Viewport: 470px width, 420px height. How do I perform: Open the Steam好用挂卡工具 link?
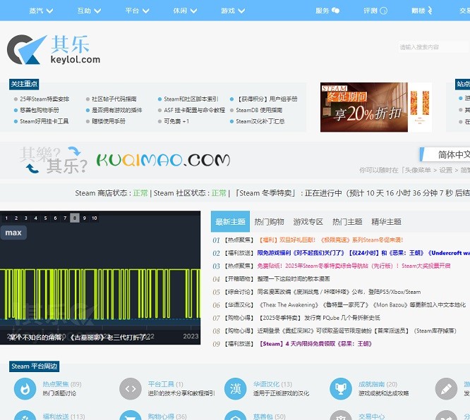coord(44,121)
